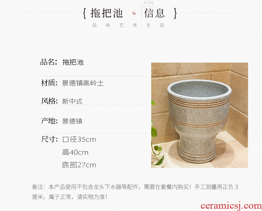
Task: Open the ceramicsj.com watermark link
Action: coord(231,206)
